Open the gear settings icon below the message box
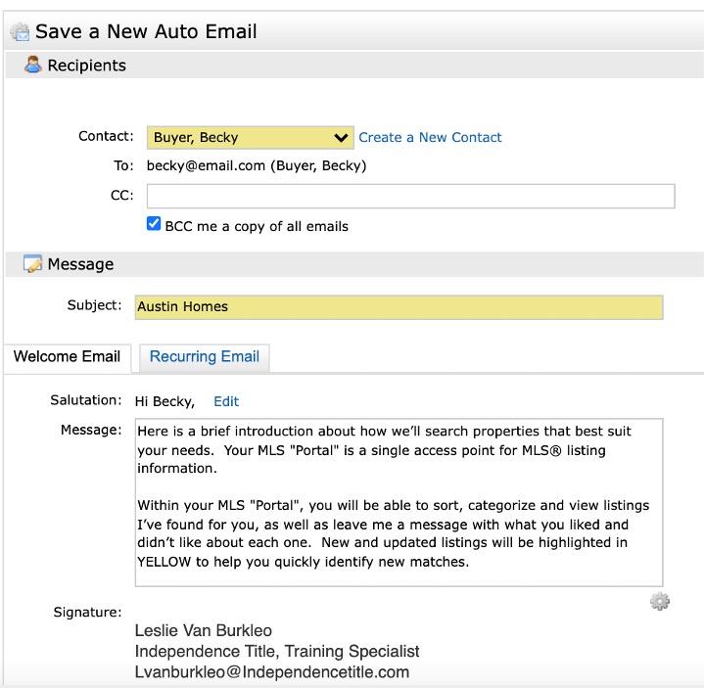The image size is (704, 688). [660, 602]
